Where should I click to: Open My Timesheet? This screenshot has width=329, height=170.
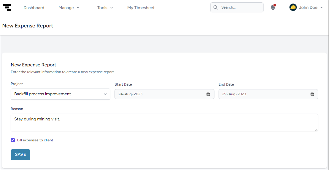(141, 8)
